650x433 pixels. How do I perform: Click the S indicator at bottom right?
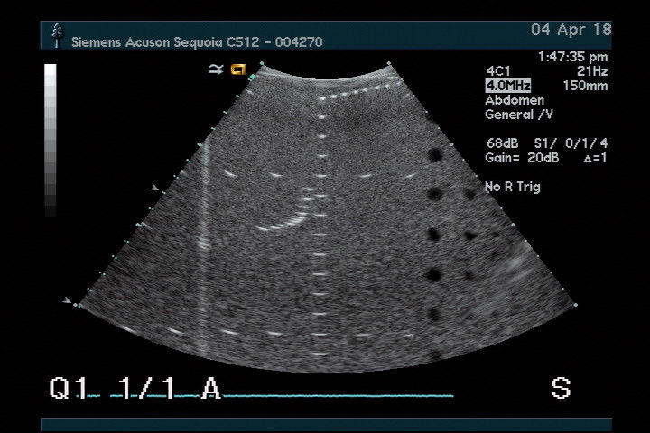pos(561,389)
